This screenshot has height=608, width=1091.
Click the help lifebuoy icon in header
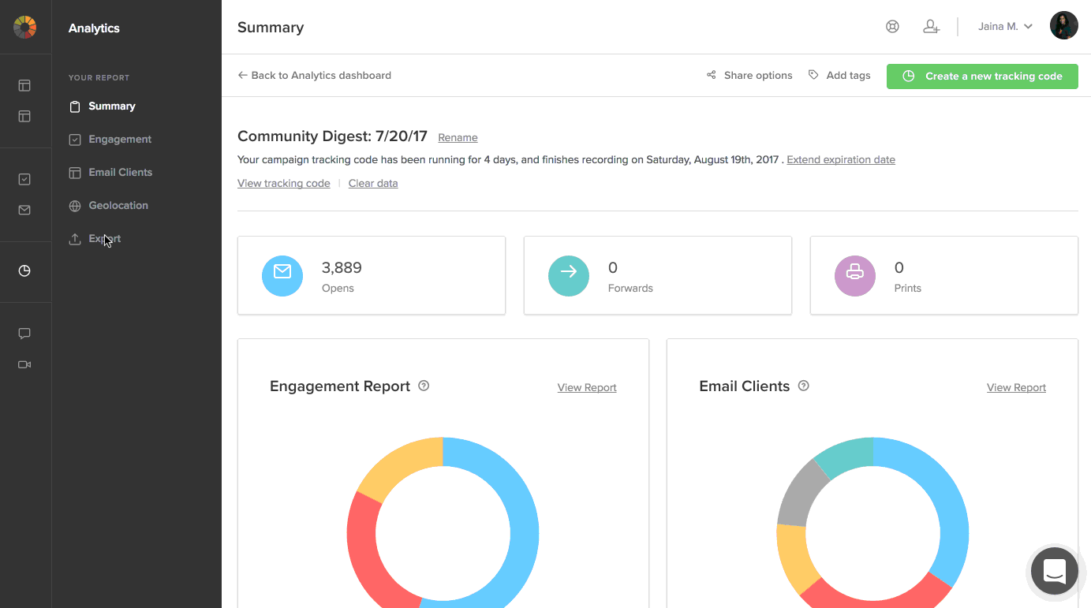click(x=892, y=27)
